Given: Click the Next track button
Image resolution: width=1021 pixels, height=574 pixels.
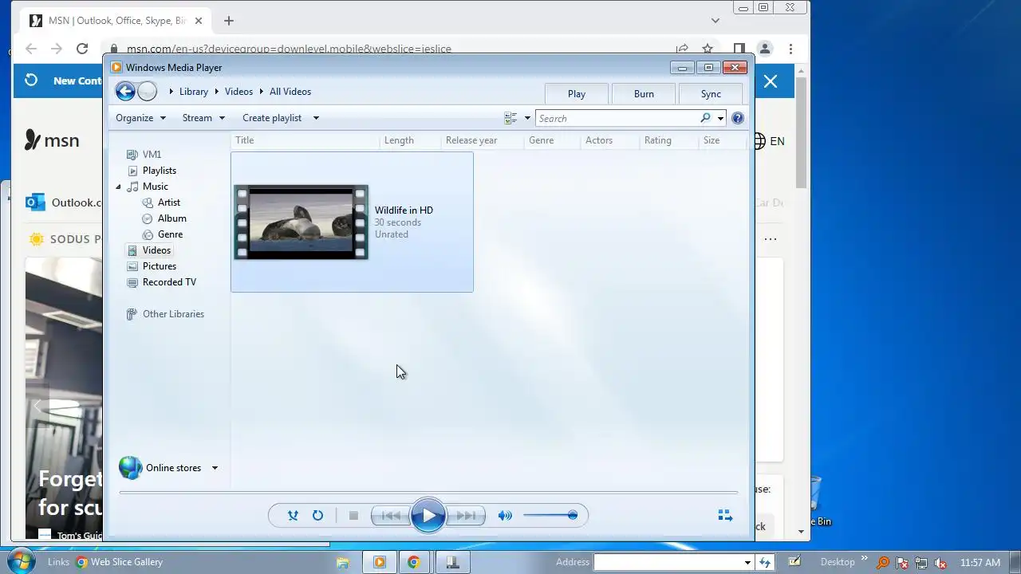Looking at the screenshot, I should point(466,516).
